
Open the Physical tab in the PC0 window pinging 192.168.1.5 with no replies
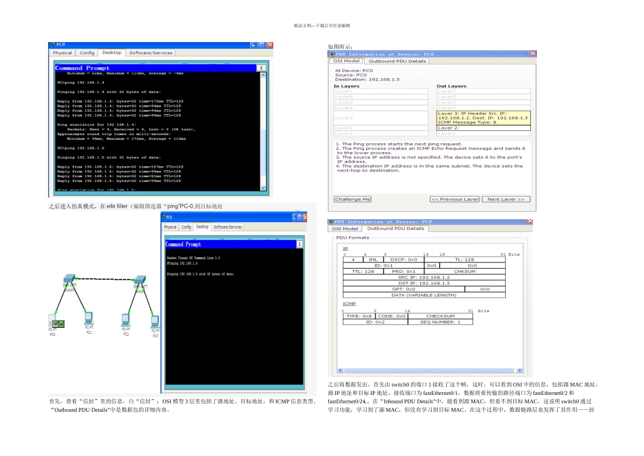click(x=170, y=227)
